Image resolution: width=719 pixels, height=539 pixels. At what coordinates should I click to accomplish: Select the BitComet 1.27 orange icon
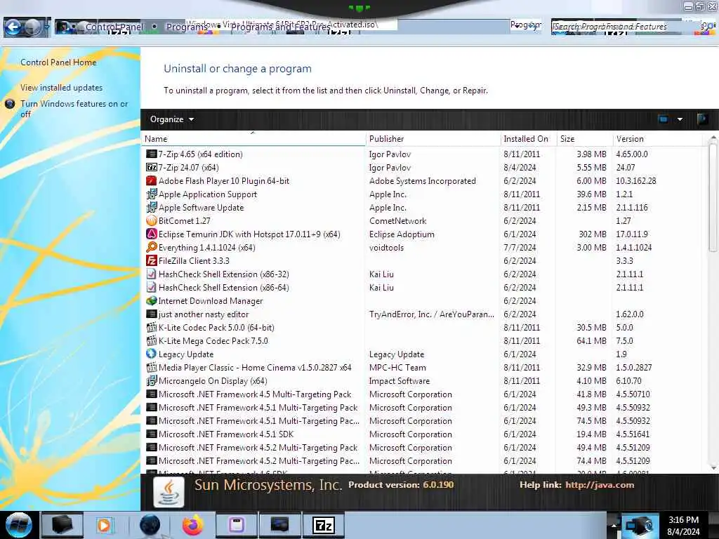[x=152, y=220]
